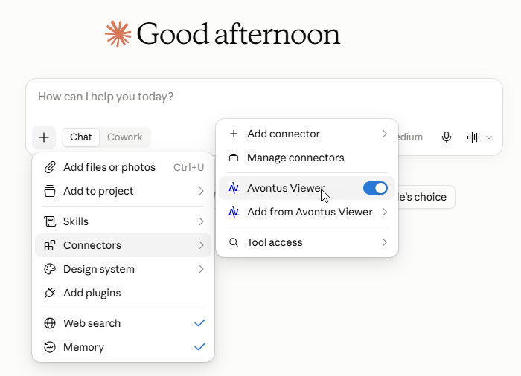Expand Add from Avontus Viewer chevron

tap(385, 212)
